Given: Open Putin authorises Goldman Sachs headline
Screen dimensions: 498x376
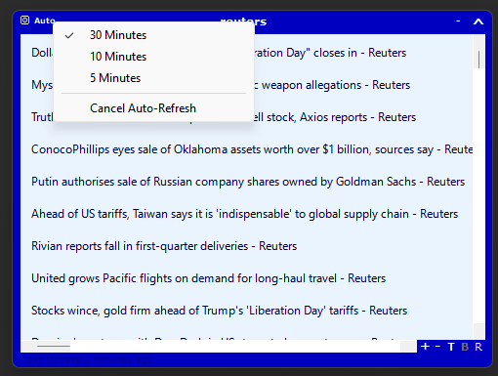Looking at the screenshot, I should click(248, 182).
